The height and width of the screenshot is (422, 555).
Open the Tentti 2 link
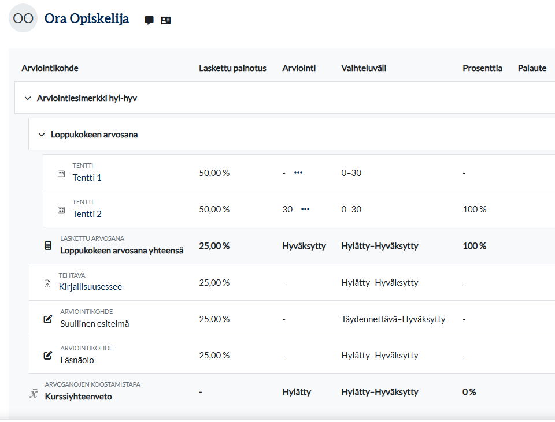point(87,214)
